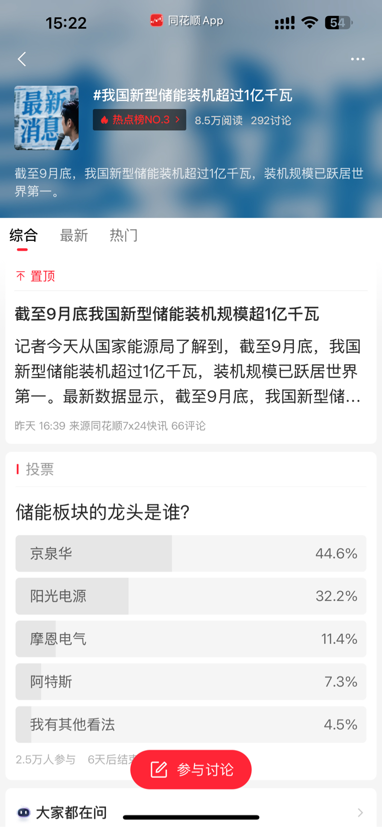The width and height of the screenshot is (382, 827).
Task: Switch to the 热门 tab
Action: (x=124, y=235)
